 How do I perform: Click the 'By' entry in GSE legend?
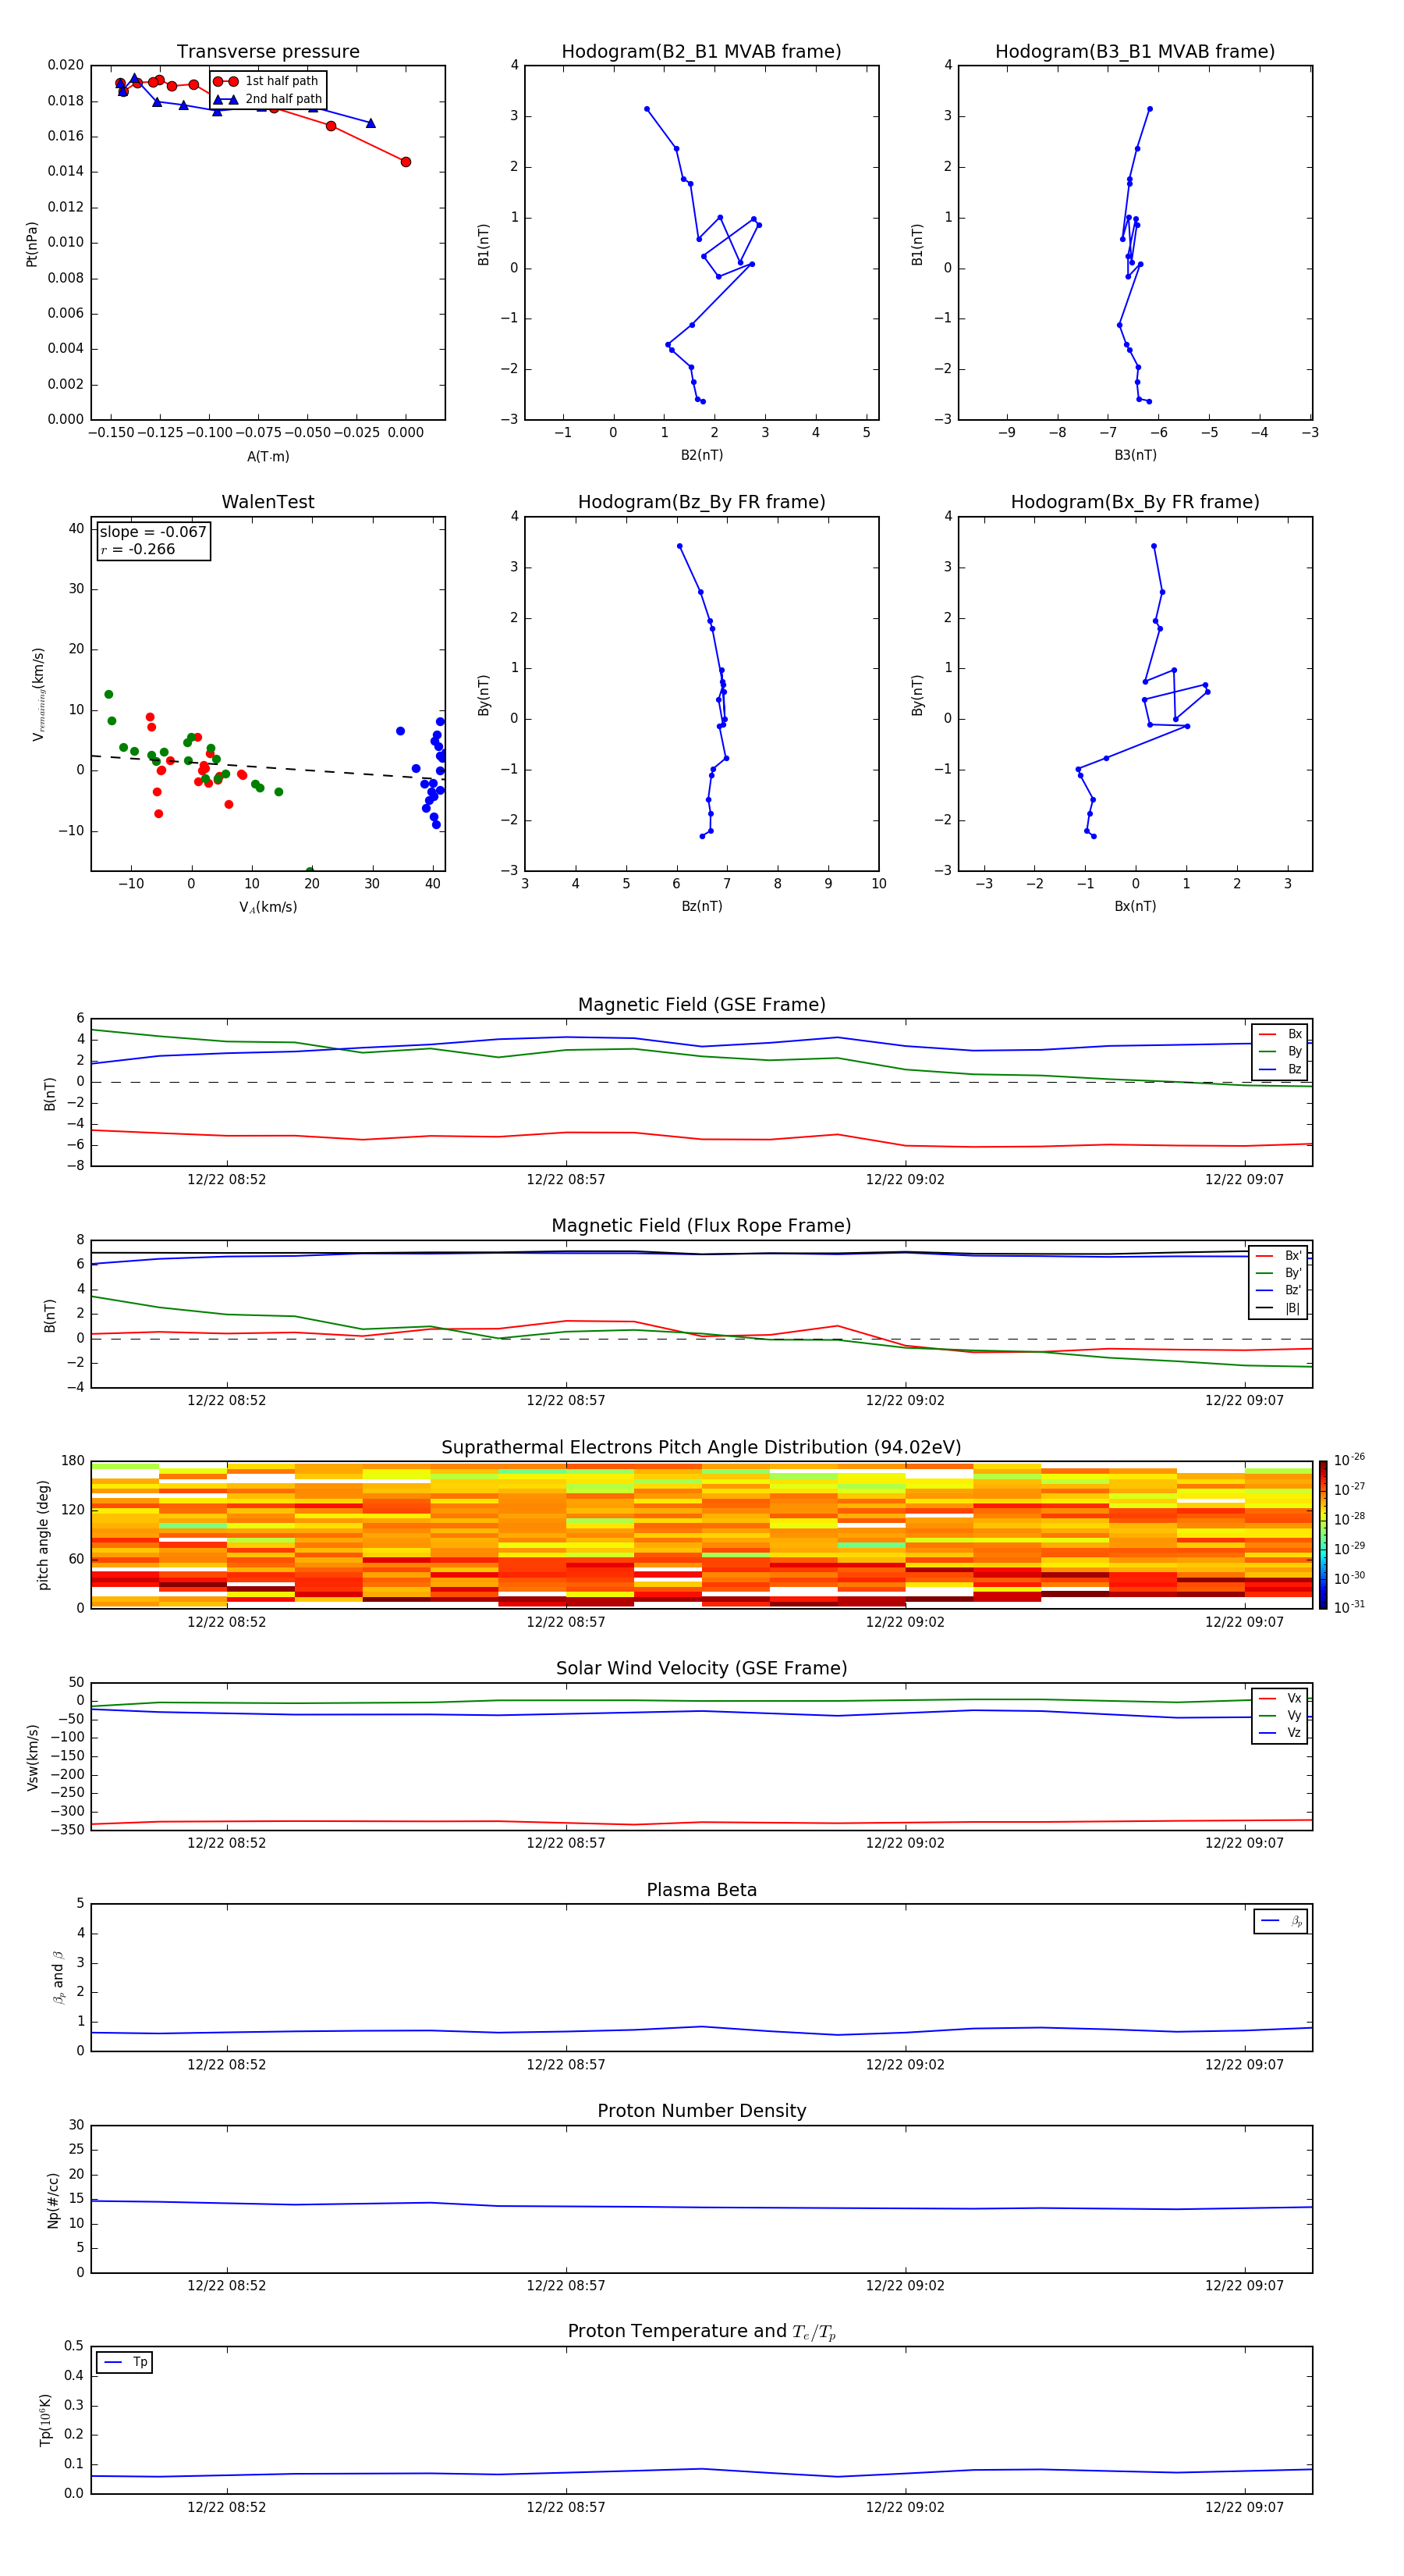point(1281,1052)
